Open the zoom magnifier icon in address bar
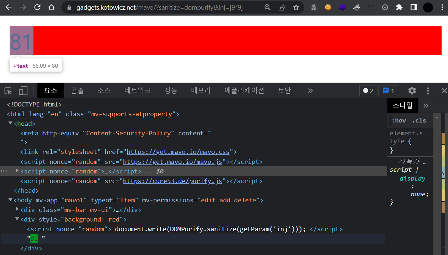 tap(268, 7)
